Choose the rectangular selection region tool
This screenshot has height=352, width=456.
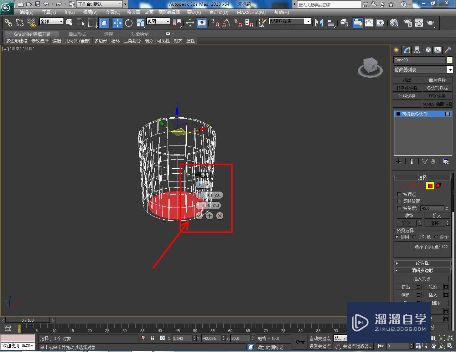click(x=92, y=23)
